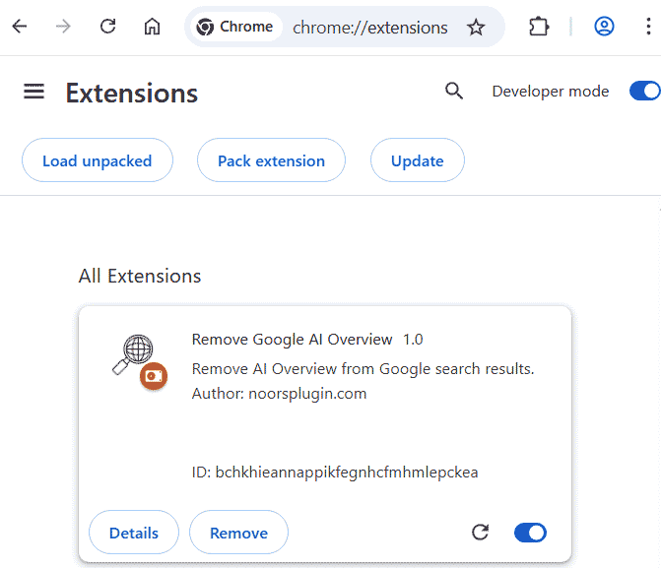The image size is (661, 568).
Task: Click the Update button
Action: click(418, 160)
